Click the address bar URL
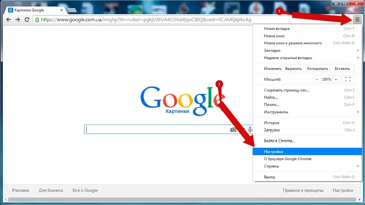Image resolution: width=365 pixels, height=205 pixels. pos(146,20)
